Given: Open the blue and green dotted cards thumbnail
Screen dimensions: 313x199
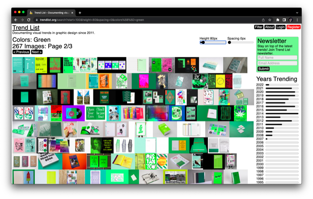Looking at the screenshot, I should (112, 65).
